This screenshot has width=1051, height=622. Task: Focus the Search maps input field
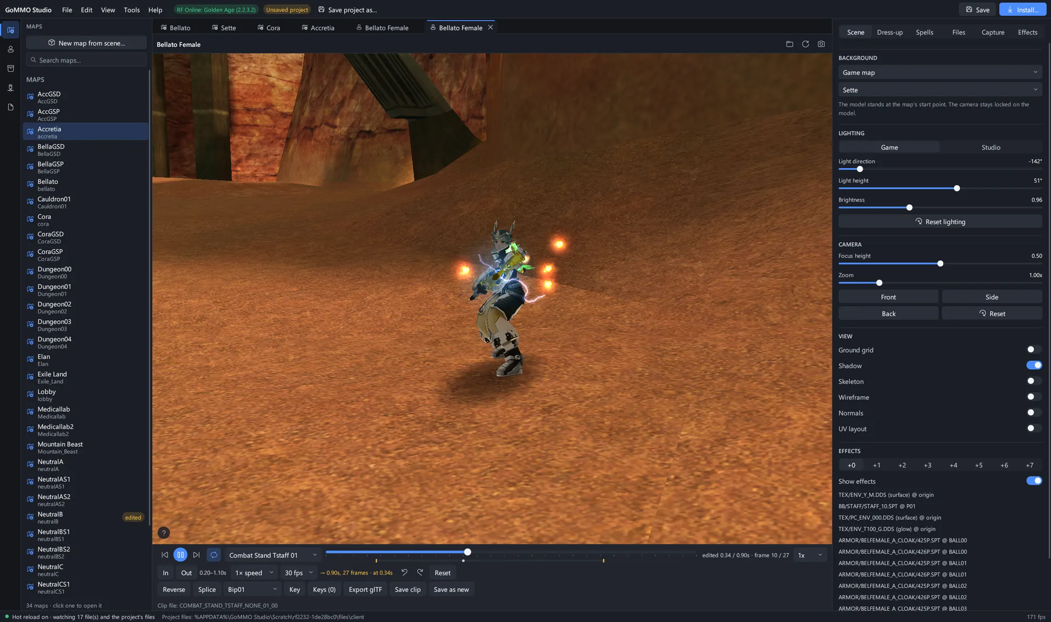[x=86, y=60]
